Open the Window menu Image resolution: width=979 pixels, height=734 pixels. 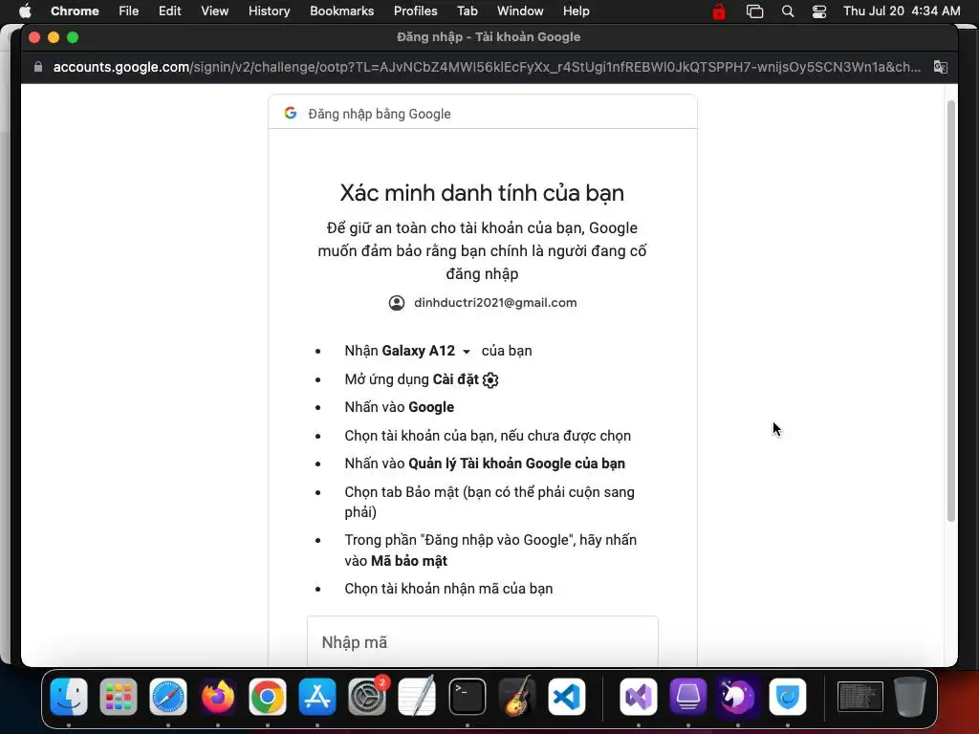[x=520, y=11]
